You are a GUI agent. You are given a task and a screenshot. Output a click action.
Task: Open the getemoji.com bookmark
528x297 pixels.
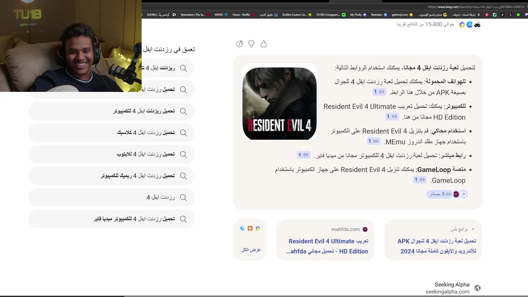point(402,15)
